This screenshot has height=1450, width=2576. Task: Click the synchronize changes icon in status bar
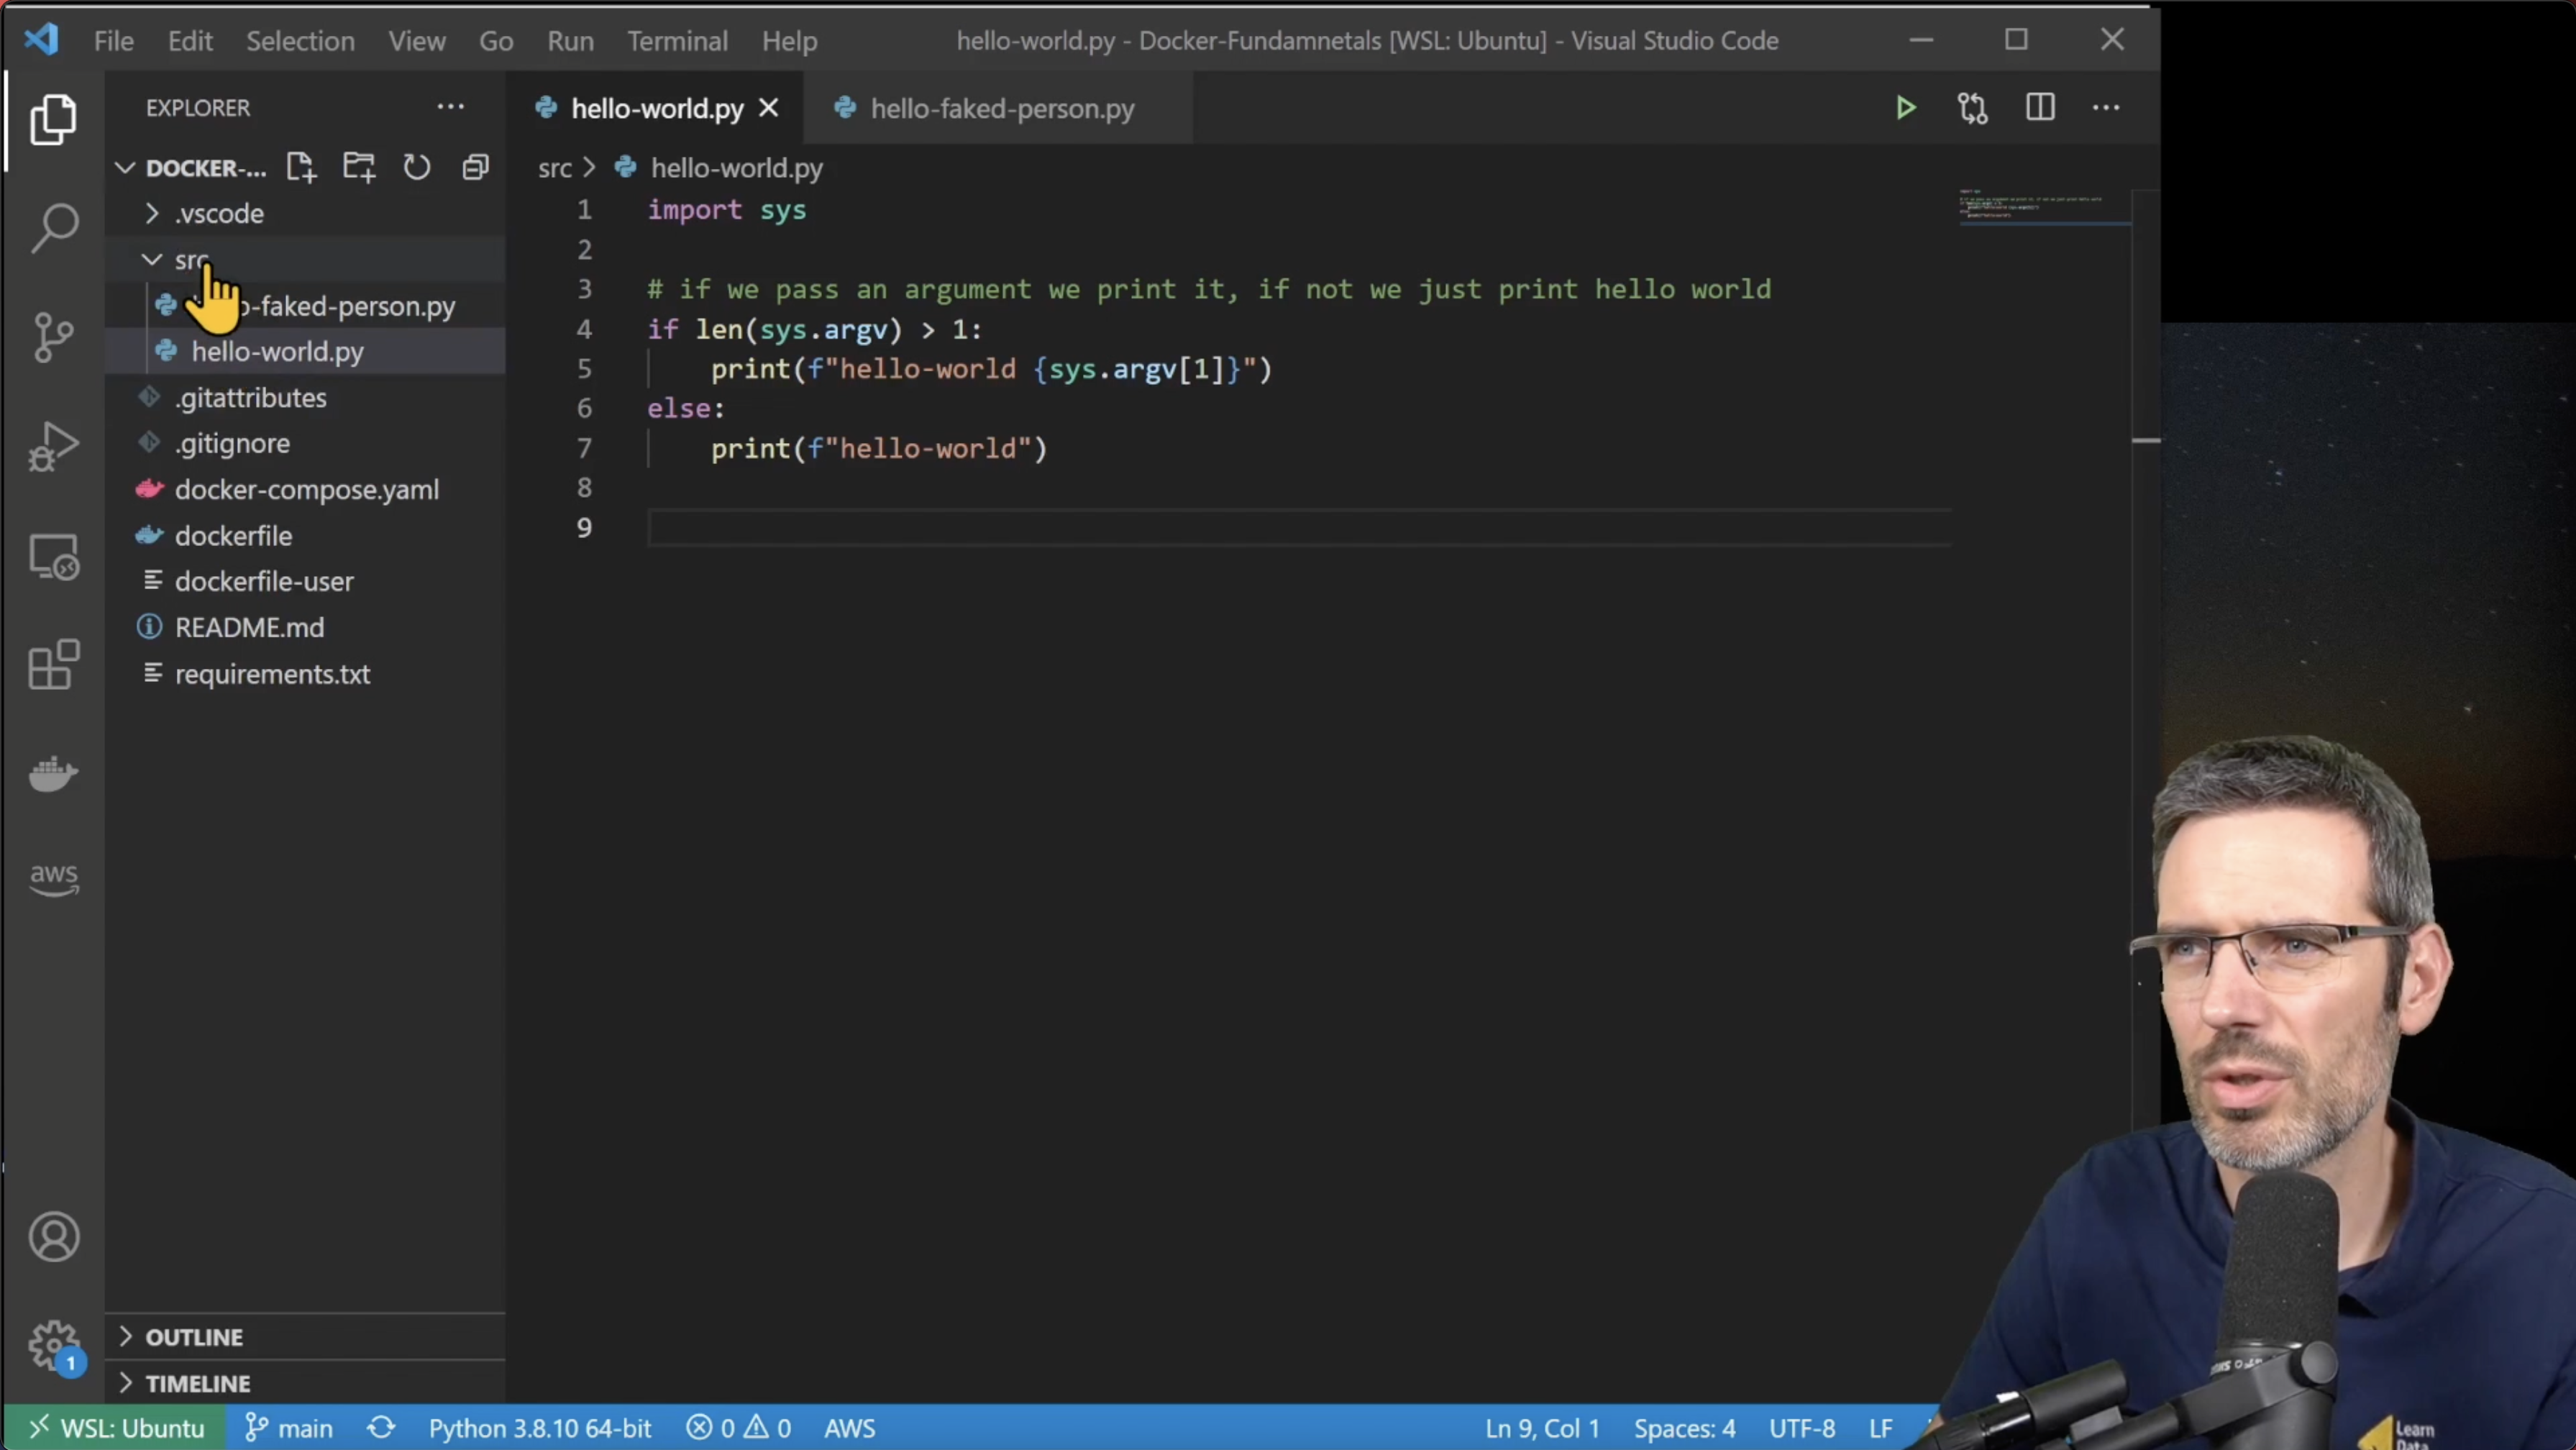pyautogui.click(x=381, y=1428)
